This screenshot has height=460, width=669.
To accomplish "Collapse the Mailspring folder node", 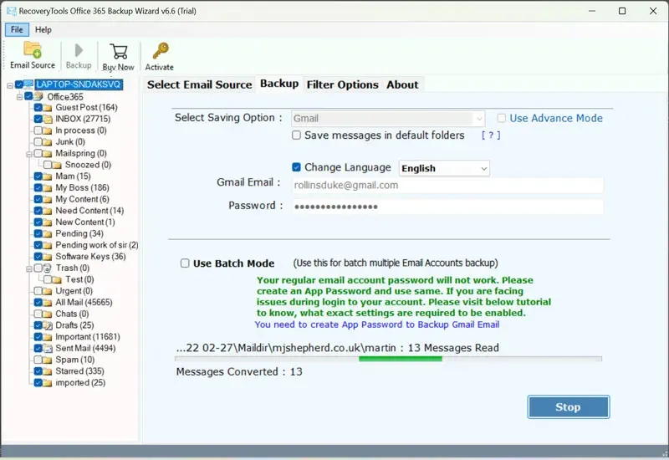I will pos(28,154).
